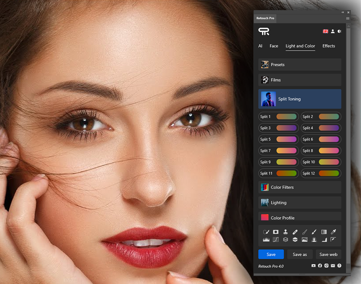Screen dimensions: 361x284
Task: Select the outlined brush tool
Action: (305, 232)
